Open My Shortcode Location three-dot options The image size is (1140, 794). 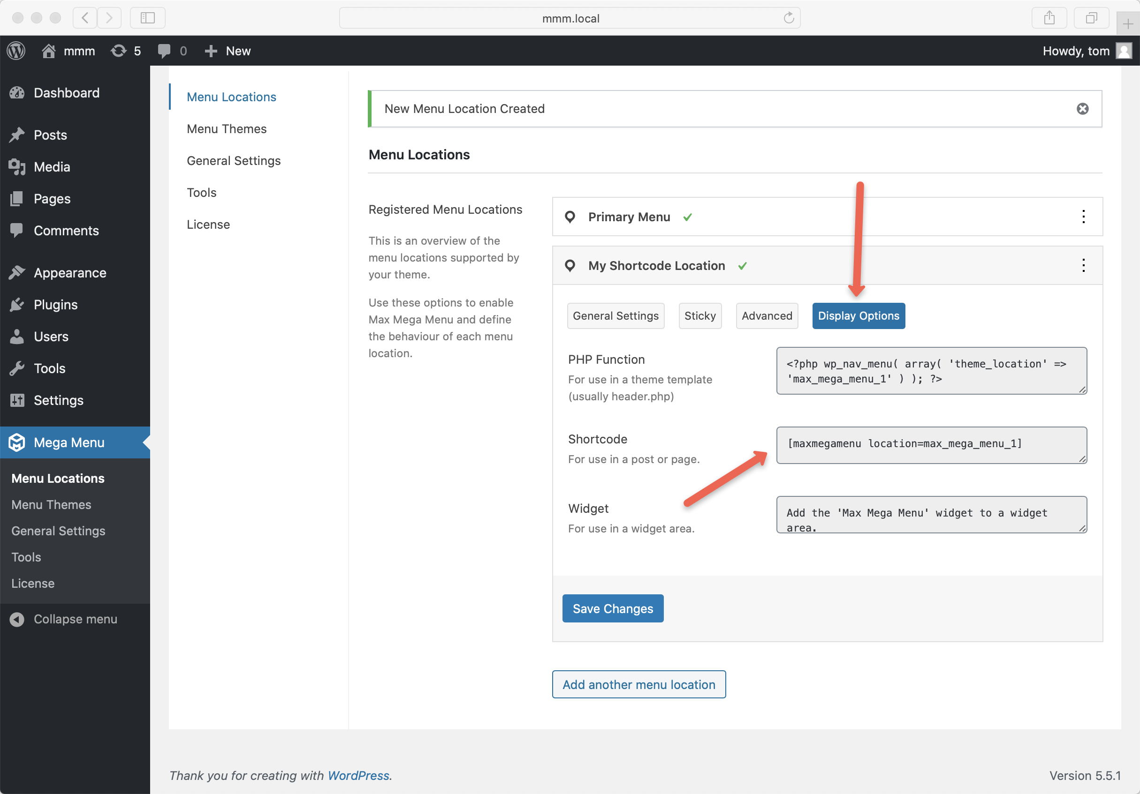[1083, 265]
